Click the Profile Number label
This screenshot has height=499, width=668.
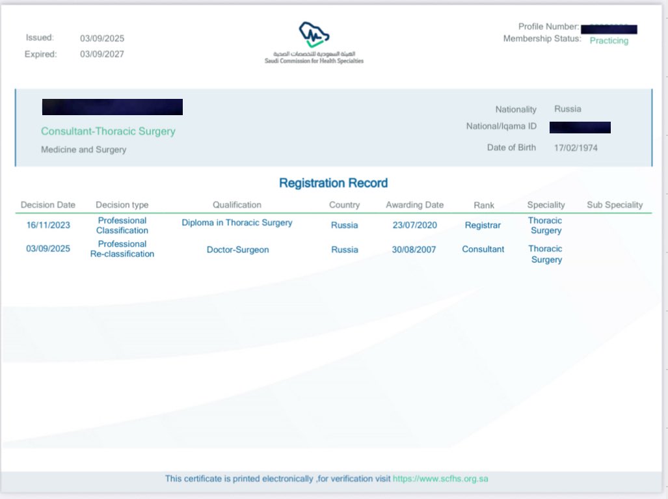[549, 27]
